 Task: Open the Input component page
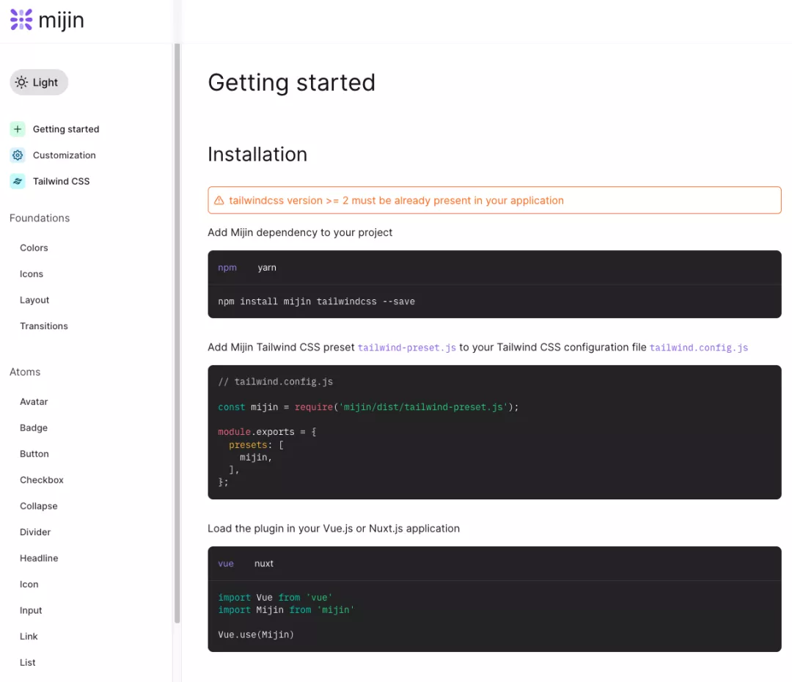click(x=31, y=611)
